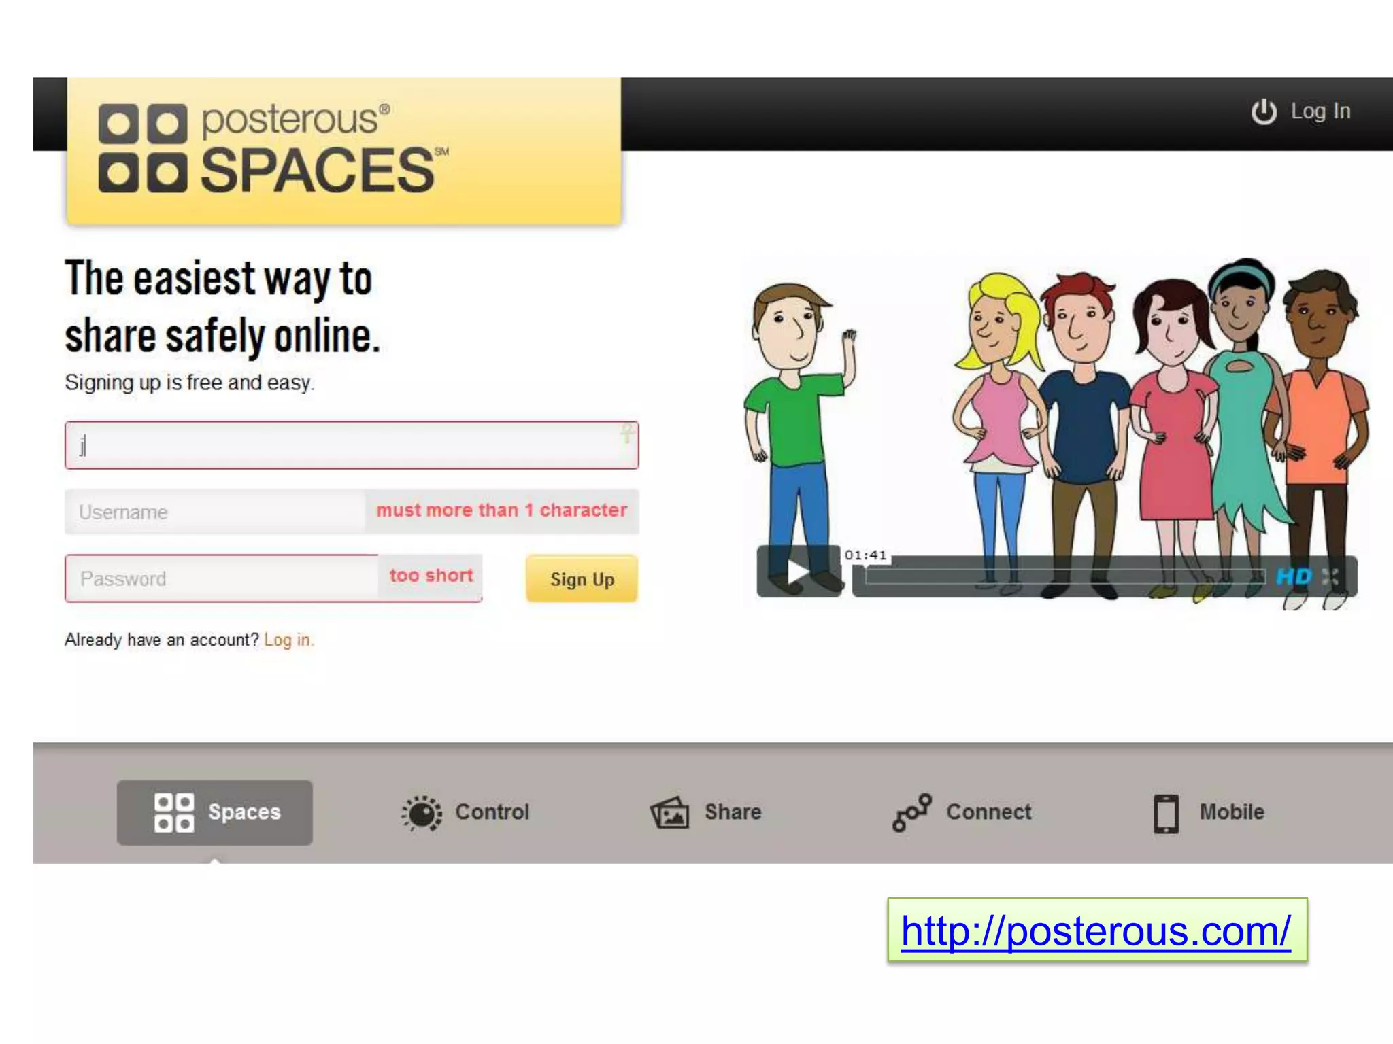Click the orange Log in link
1393x1044 pixels.
[x=288, y=640]
